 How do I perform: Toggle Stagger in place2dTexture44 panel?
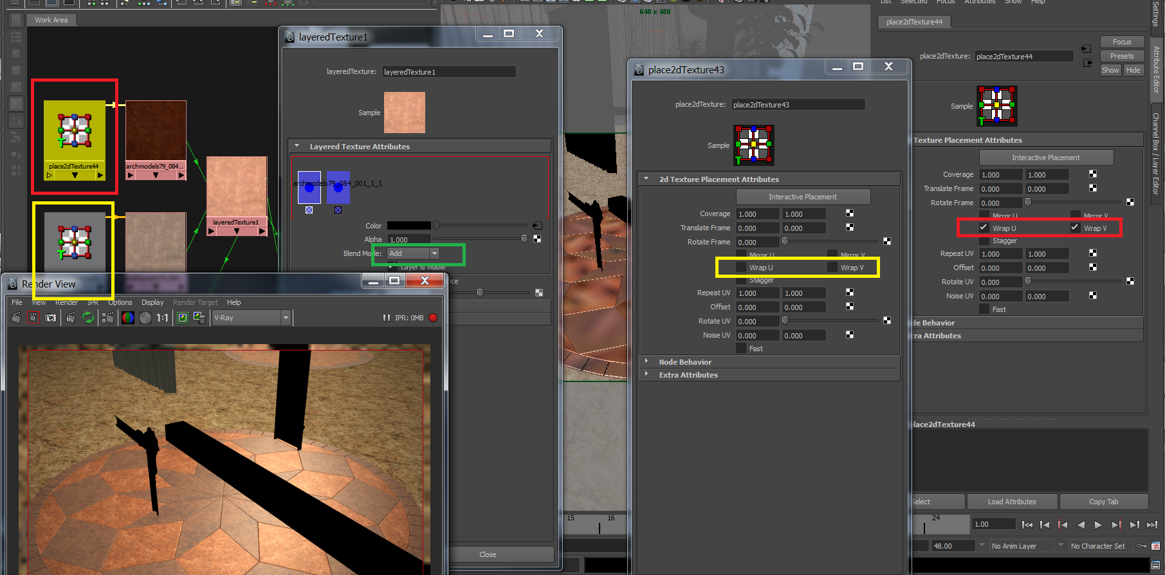pos(984,241)
